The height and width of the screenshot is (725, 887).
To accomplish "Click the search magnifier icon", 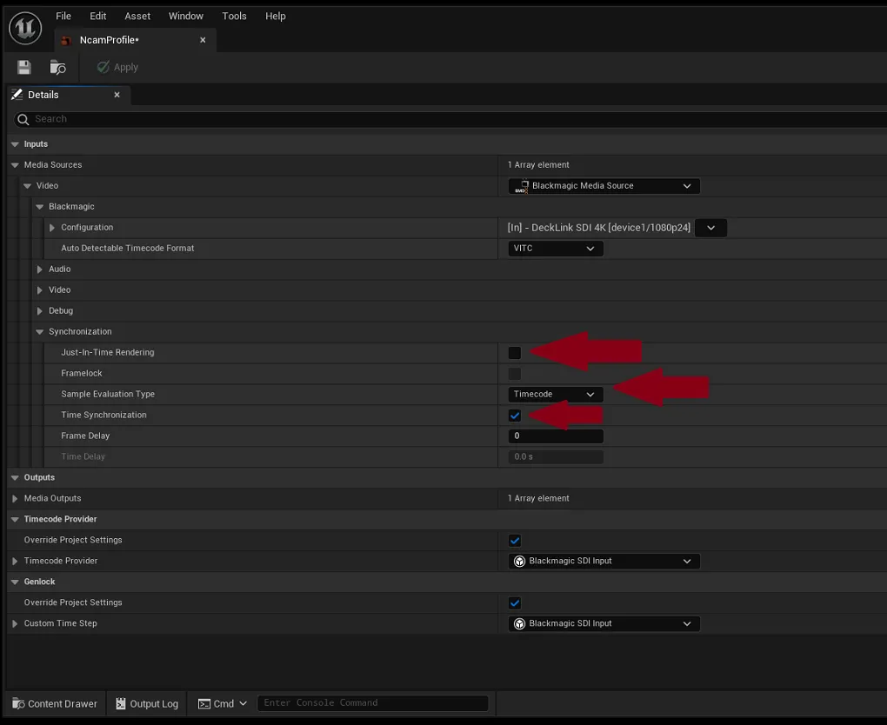I will [23, 119].
